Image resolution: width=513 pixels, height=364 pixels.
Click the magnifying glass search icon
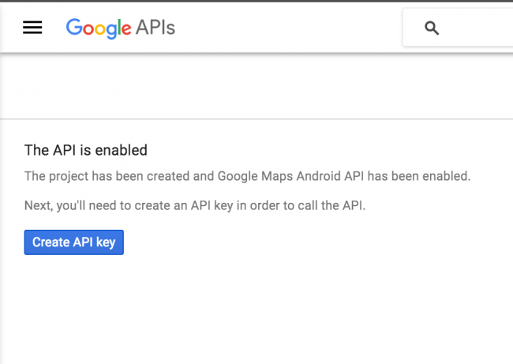pyautogui.click(x=432, y=28)
